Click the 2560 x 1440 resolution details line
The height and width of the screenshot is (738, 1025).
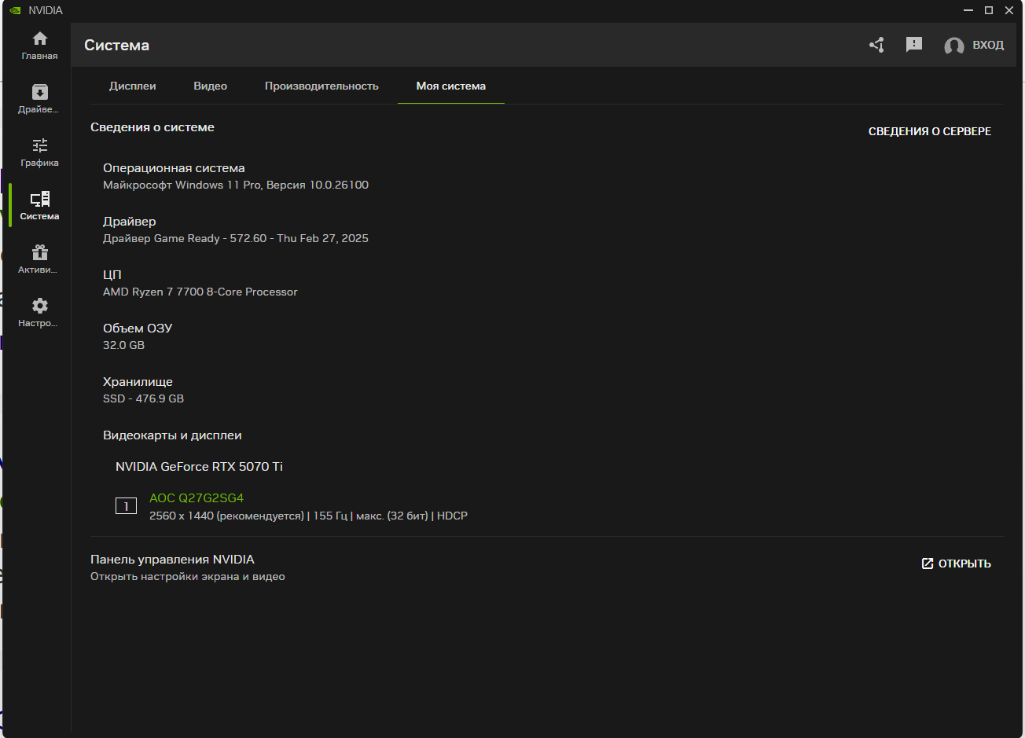tap(309, 516)
